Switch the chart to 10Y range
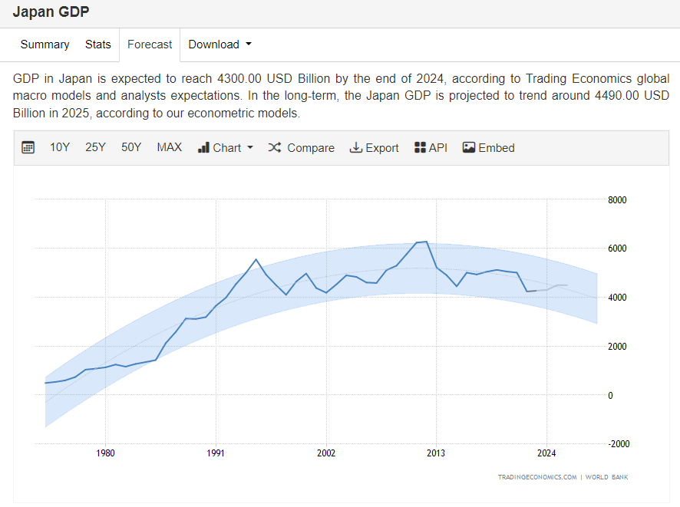Image resolution: width=680 pixels, height=507 pixels. [x=59, y=147]
